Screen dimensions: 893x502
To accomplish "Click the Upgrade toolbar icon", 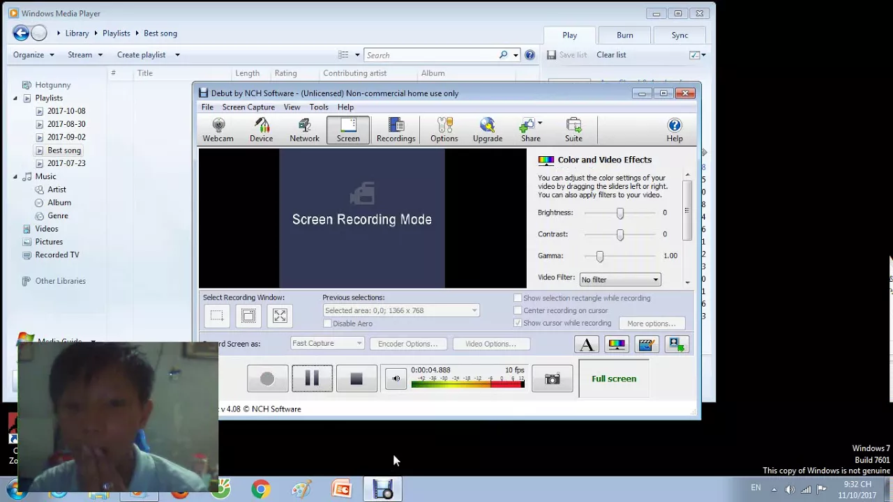I will (487, 130).
